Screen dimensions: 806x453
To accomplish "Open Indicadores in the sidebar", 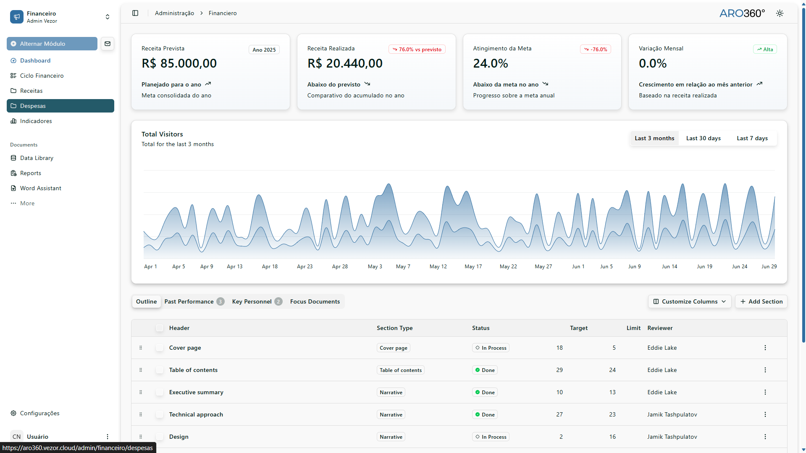I will tap(36, 121).
